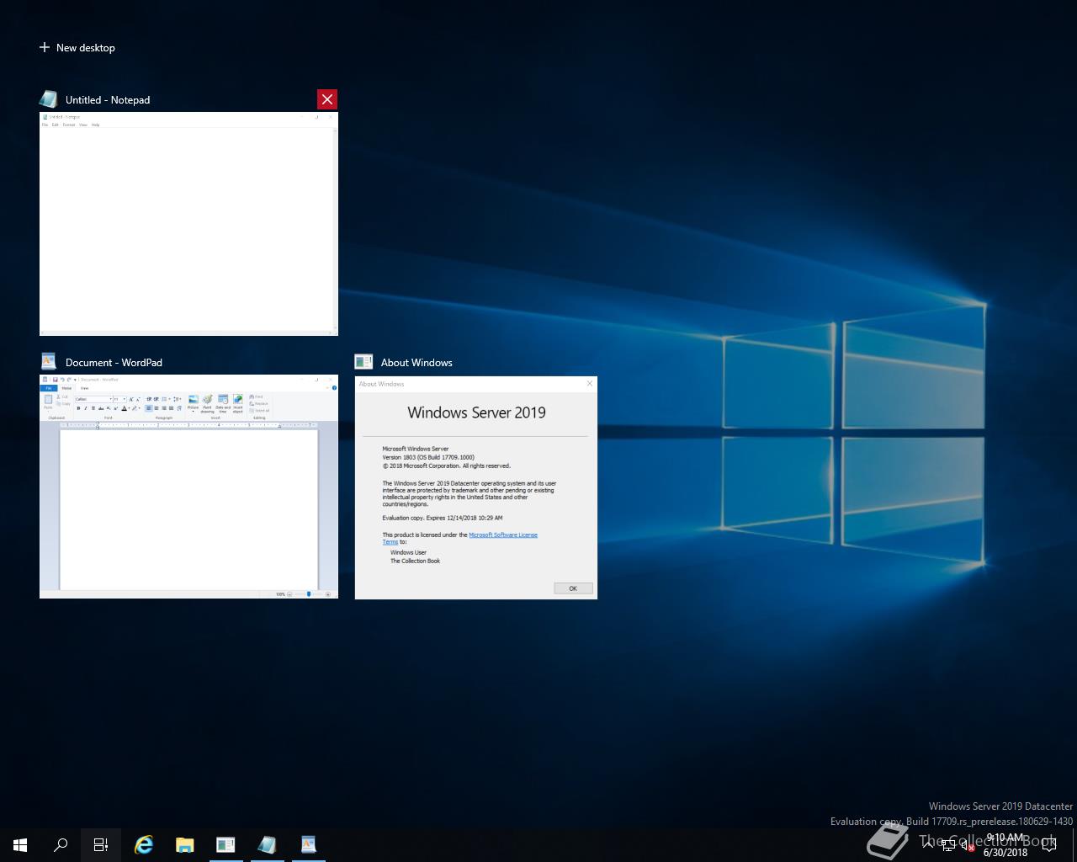Activate Notepad taskbar button
This screenshot has height=862, width=1077.
pos(267,844)
